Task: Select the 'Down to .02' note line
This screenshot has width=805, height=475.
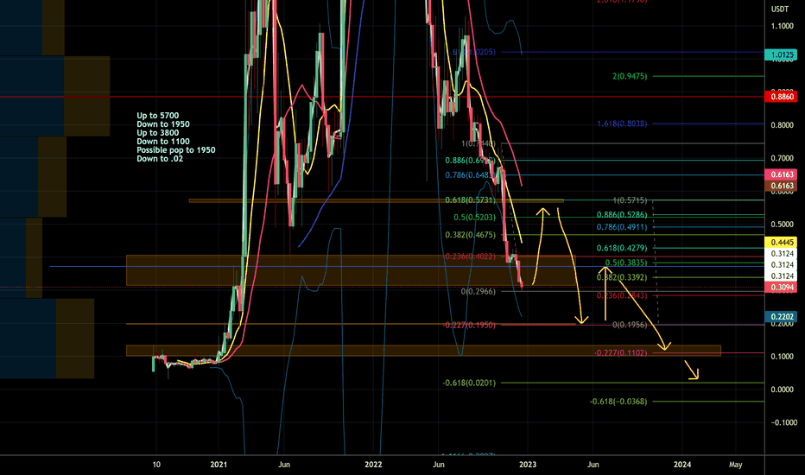Action: pyautogui.click(x=160, y=159)
